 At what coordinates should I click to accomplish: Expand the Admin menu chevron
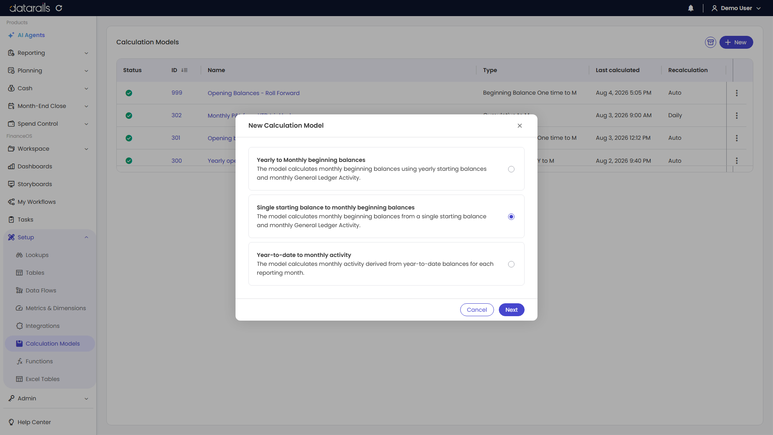pyautogui.click(x=86, y=399)
